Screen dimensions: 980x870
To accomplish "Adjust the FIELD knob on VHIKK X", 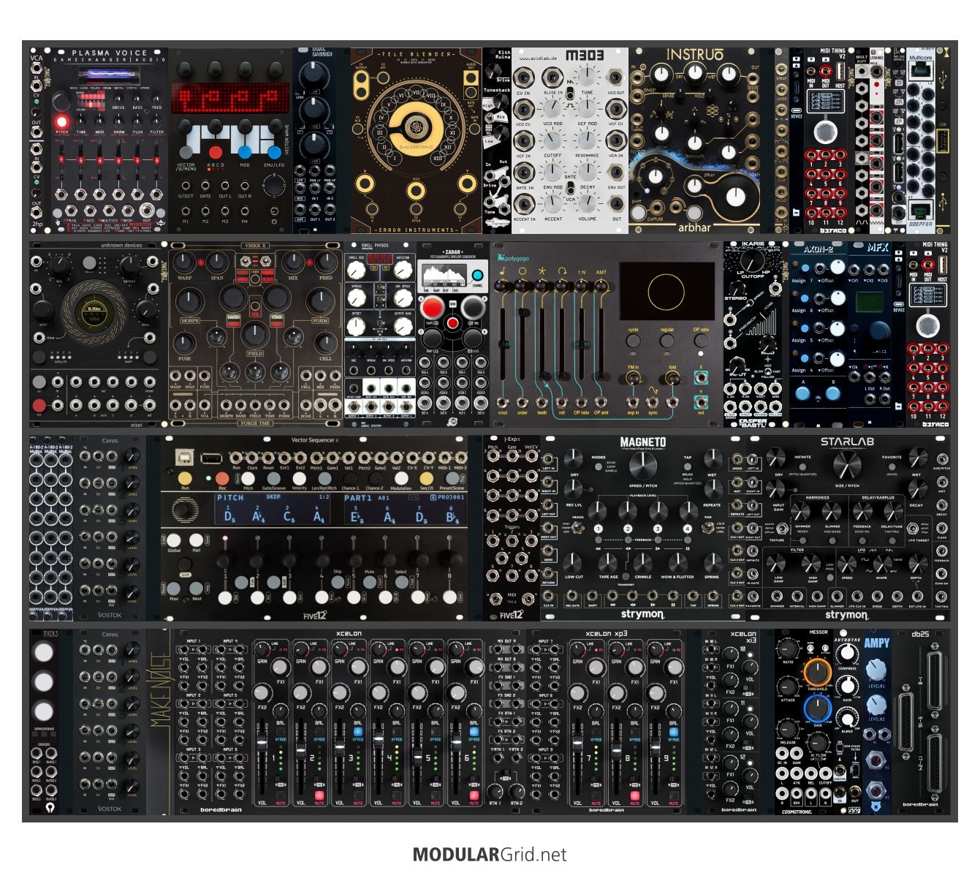I will point(254,336).
